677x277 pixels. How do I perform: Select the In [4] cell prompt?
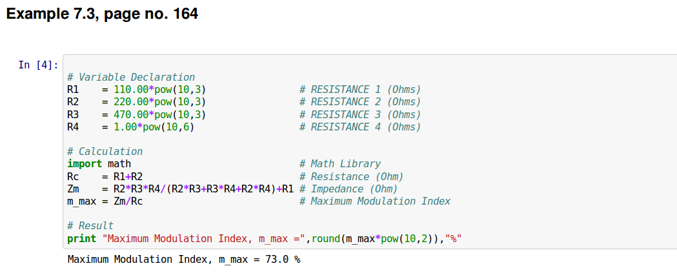pos(38,65)
